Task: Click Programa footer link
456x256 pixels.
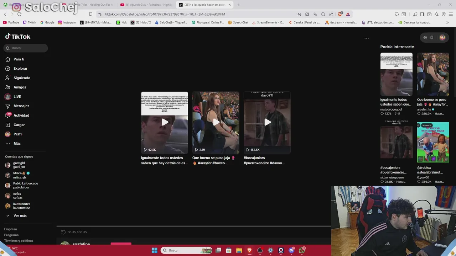Action: point(11,235)
